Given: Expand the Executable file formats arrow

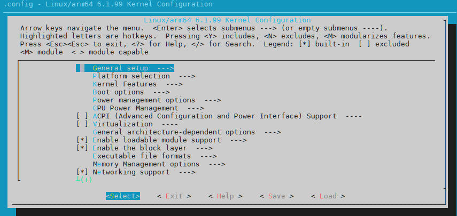Looking at the screenshot, I should point(208,156).
